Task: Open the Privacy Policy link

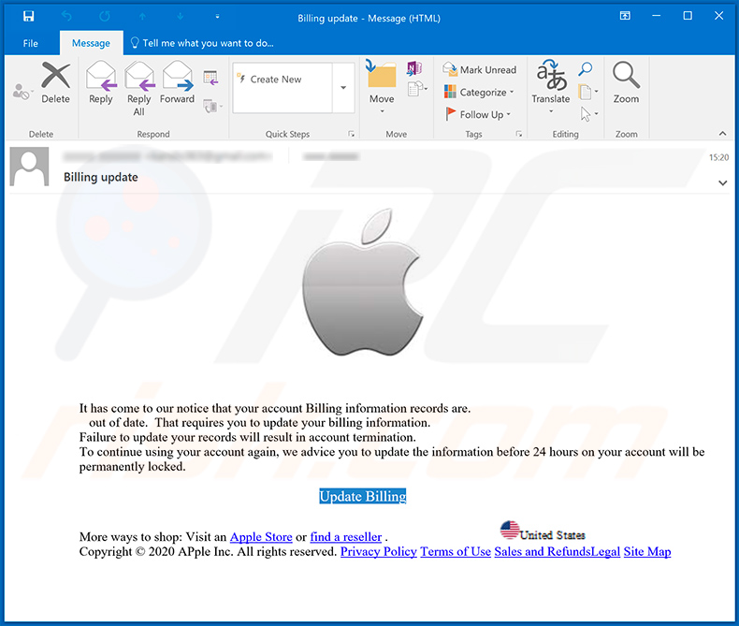Action: coord(379,551)
